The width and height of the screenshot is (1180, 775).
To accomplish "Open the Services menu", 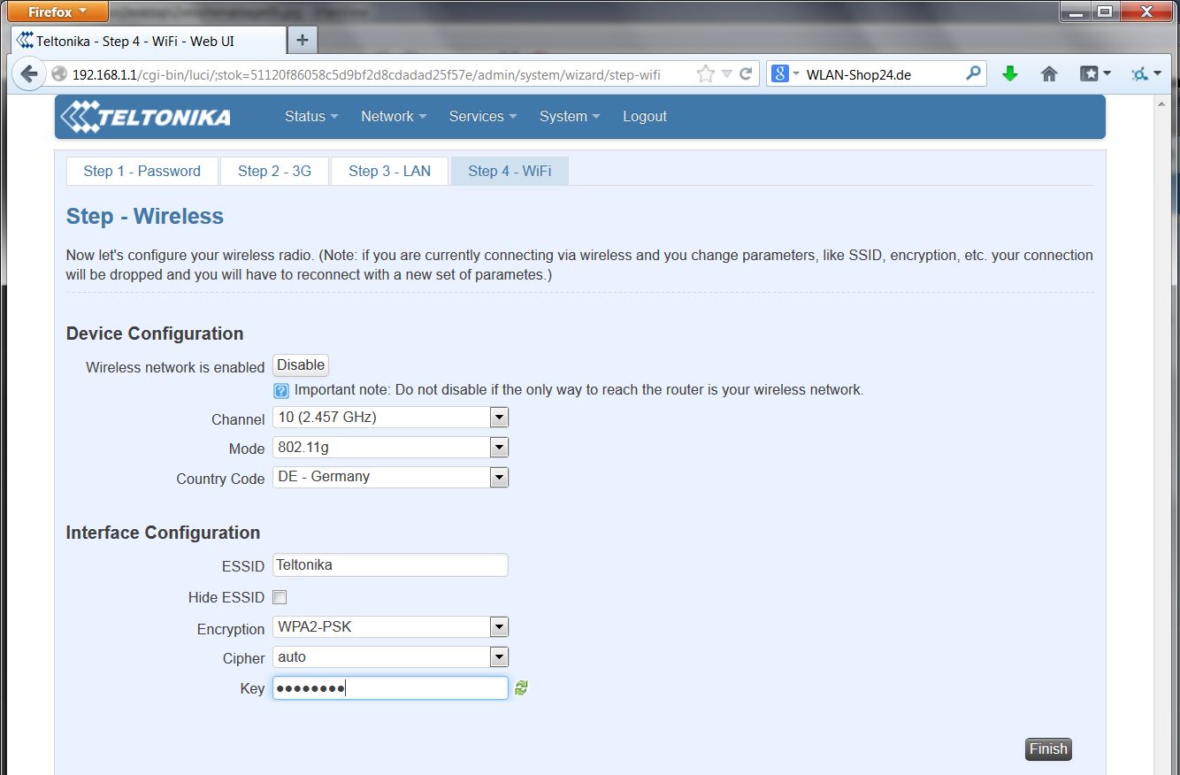I will 483,117.
